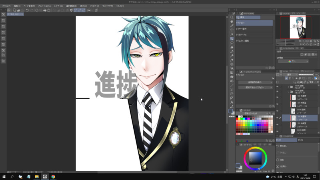This screenshot has height=180, width=320.
Task: Toggle the Border effect circle button
Action: pos(302,54)
